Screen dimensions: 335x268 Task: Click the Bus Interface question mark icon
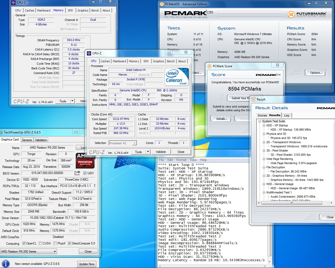pyautogui.click(x=94, y=186)
